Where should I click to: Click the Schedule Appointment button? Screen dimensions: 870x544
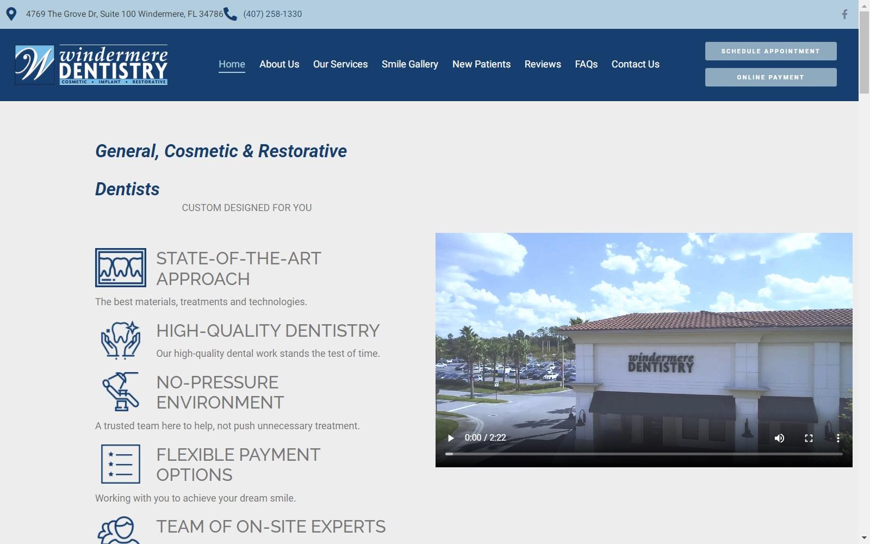point(770,51)
